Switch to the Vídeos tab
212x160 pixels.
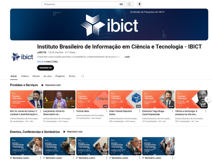click(x=25, y=76)
